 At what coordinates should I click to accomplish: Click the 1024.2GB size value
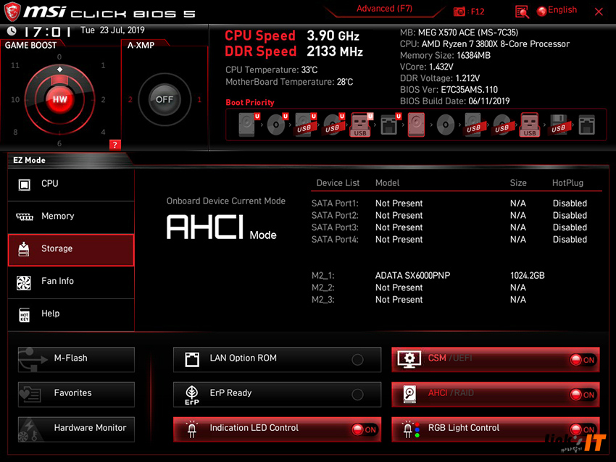click(x=527, y=276)
